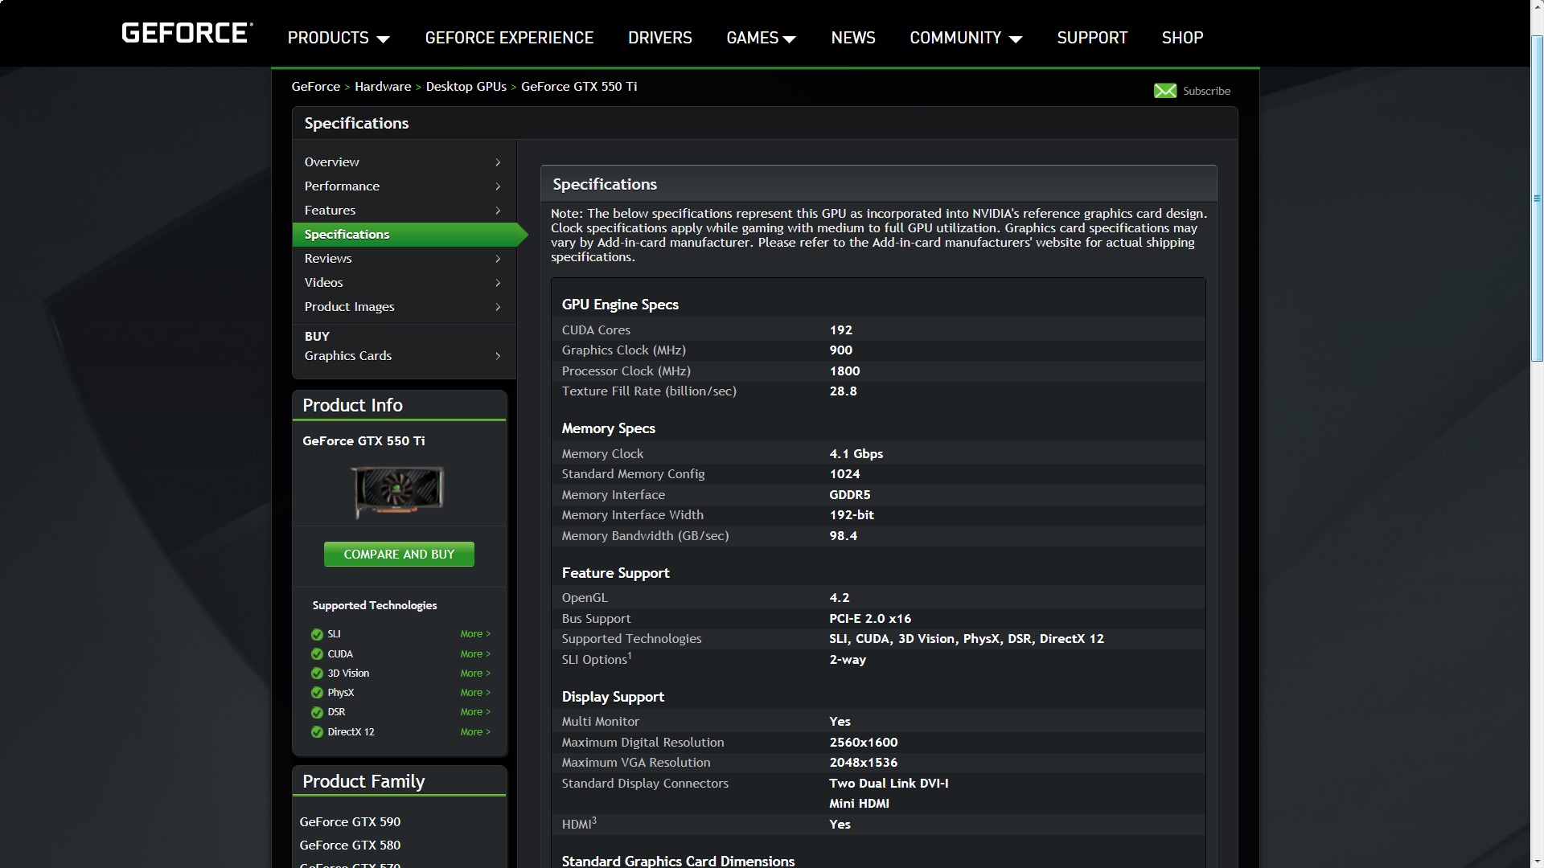Open GeForce GTX 580 in Product Family
Screen dimensions: 1544x868
[x=350, y=845]
